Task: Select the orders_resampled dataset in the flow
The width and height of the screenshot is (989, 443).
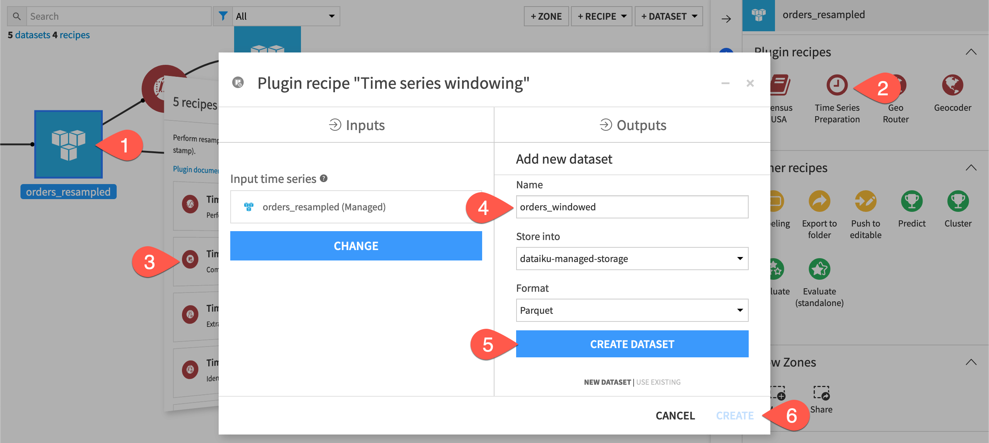Action: (x=68, y=145)
